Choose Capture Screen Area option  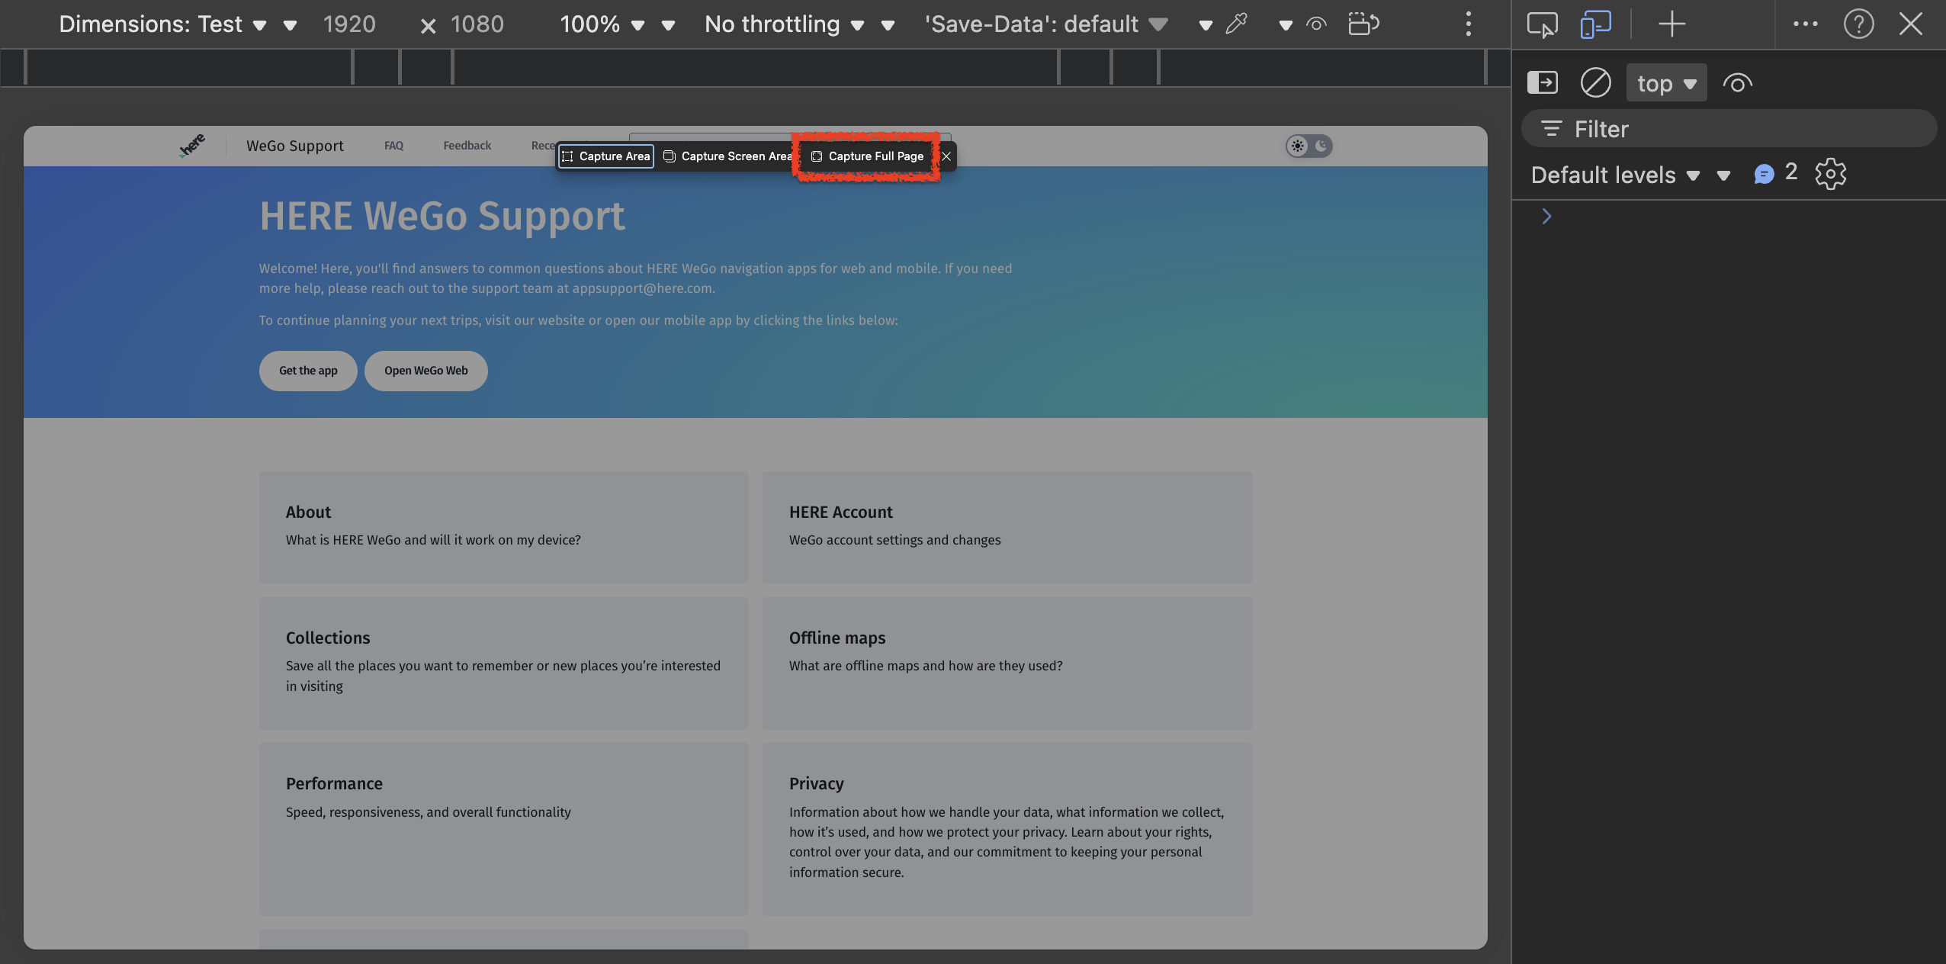(x=728, y=156)
